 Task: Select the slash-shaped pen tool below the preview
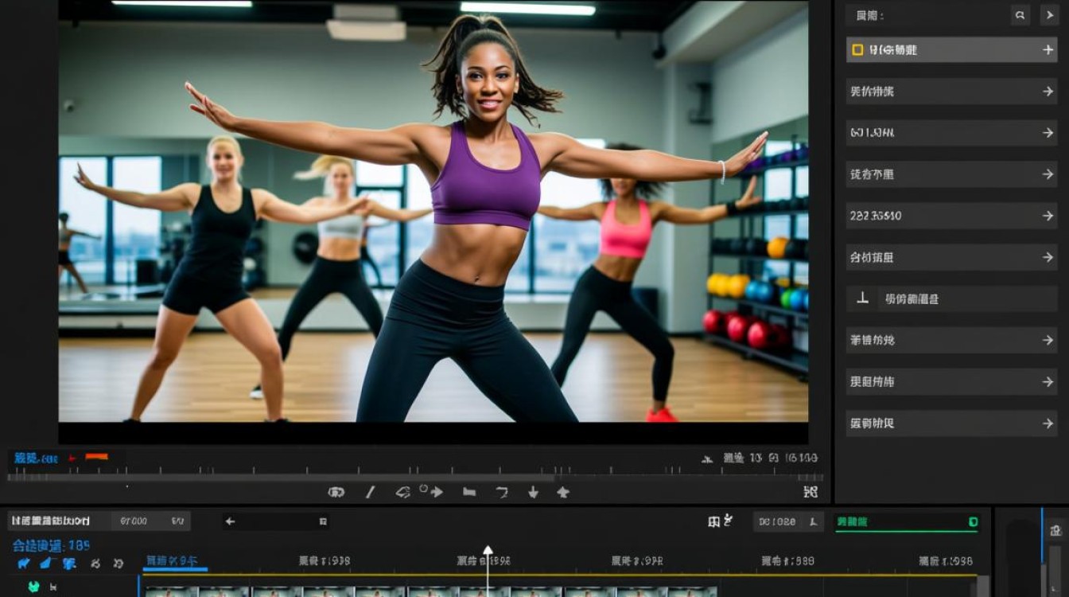click(x=370, y=493)
